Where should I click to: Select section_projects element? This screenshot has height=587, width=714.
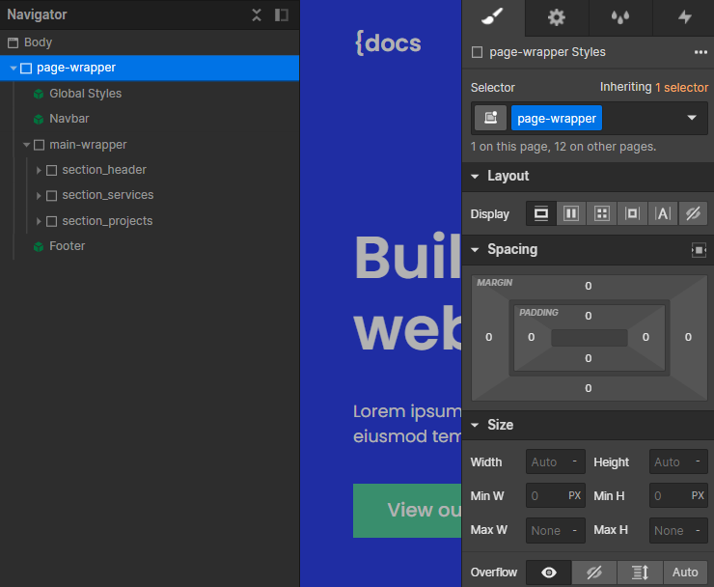click(107, 220)
